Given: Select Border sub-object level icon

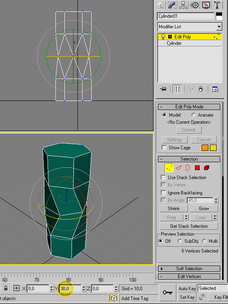Looking at the screenshot, I should click(x=188, y=168).
